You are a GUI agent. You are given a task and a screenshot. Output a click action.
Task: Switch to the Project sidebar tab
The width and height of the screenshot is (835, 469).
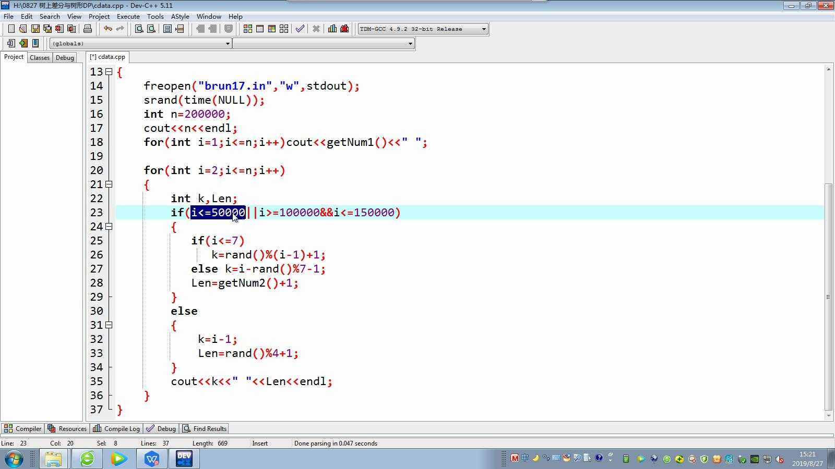14,57
